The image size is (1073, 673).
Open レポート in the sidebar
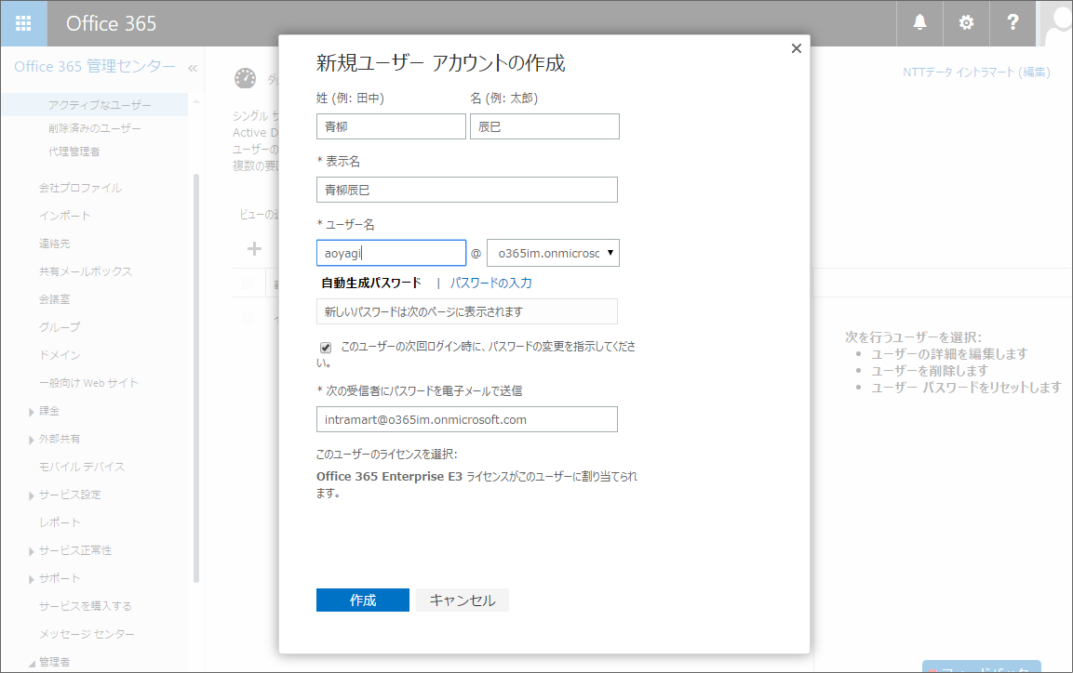pyautogui.click(x=60, y=522)
